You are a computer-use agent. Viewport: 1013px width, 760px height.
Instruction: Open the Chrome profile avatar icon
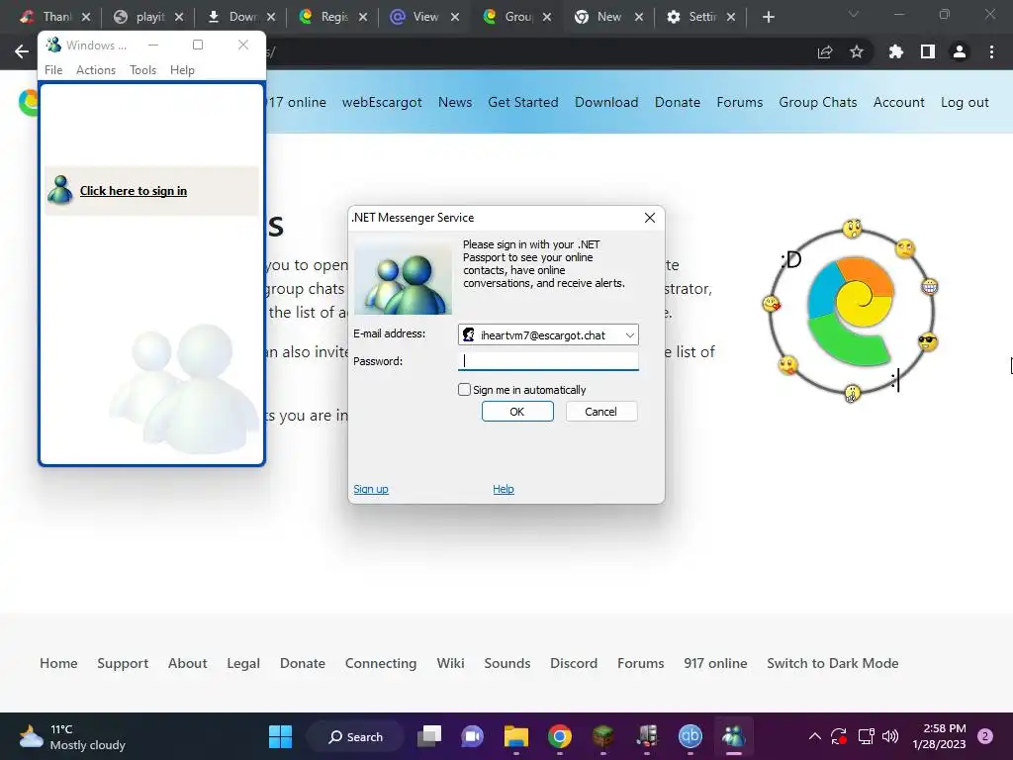tap(960, 51)
